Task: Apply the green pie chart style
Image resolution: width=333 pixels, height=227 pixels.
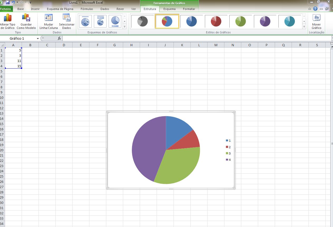Action: (x=241, y=21)
